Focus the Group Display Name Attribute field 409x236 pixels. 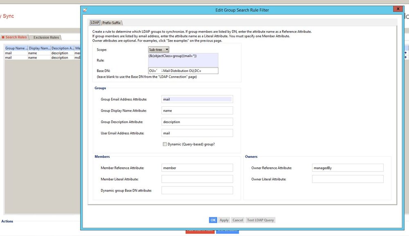(x=197, y=110)
